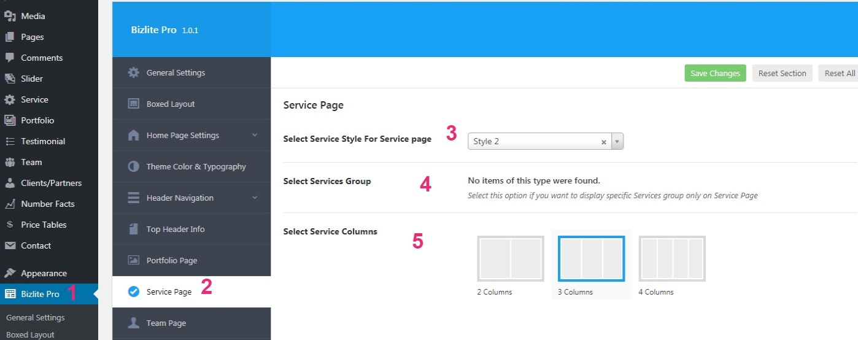Click the Testimonial list icon
Viewport: 858px width, 340px height.
[10, 141]
